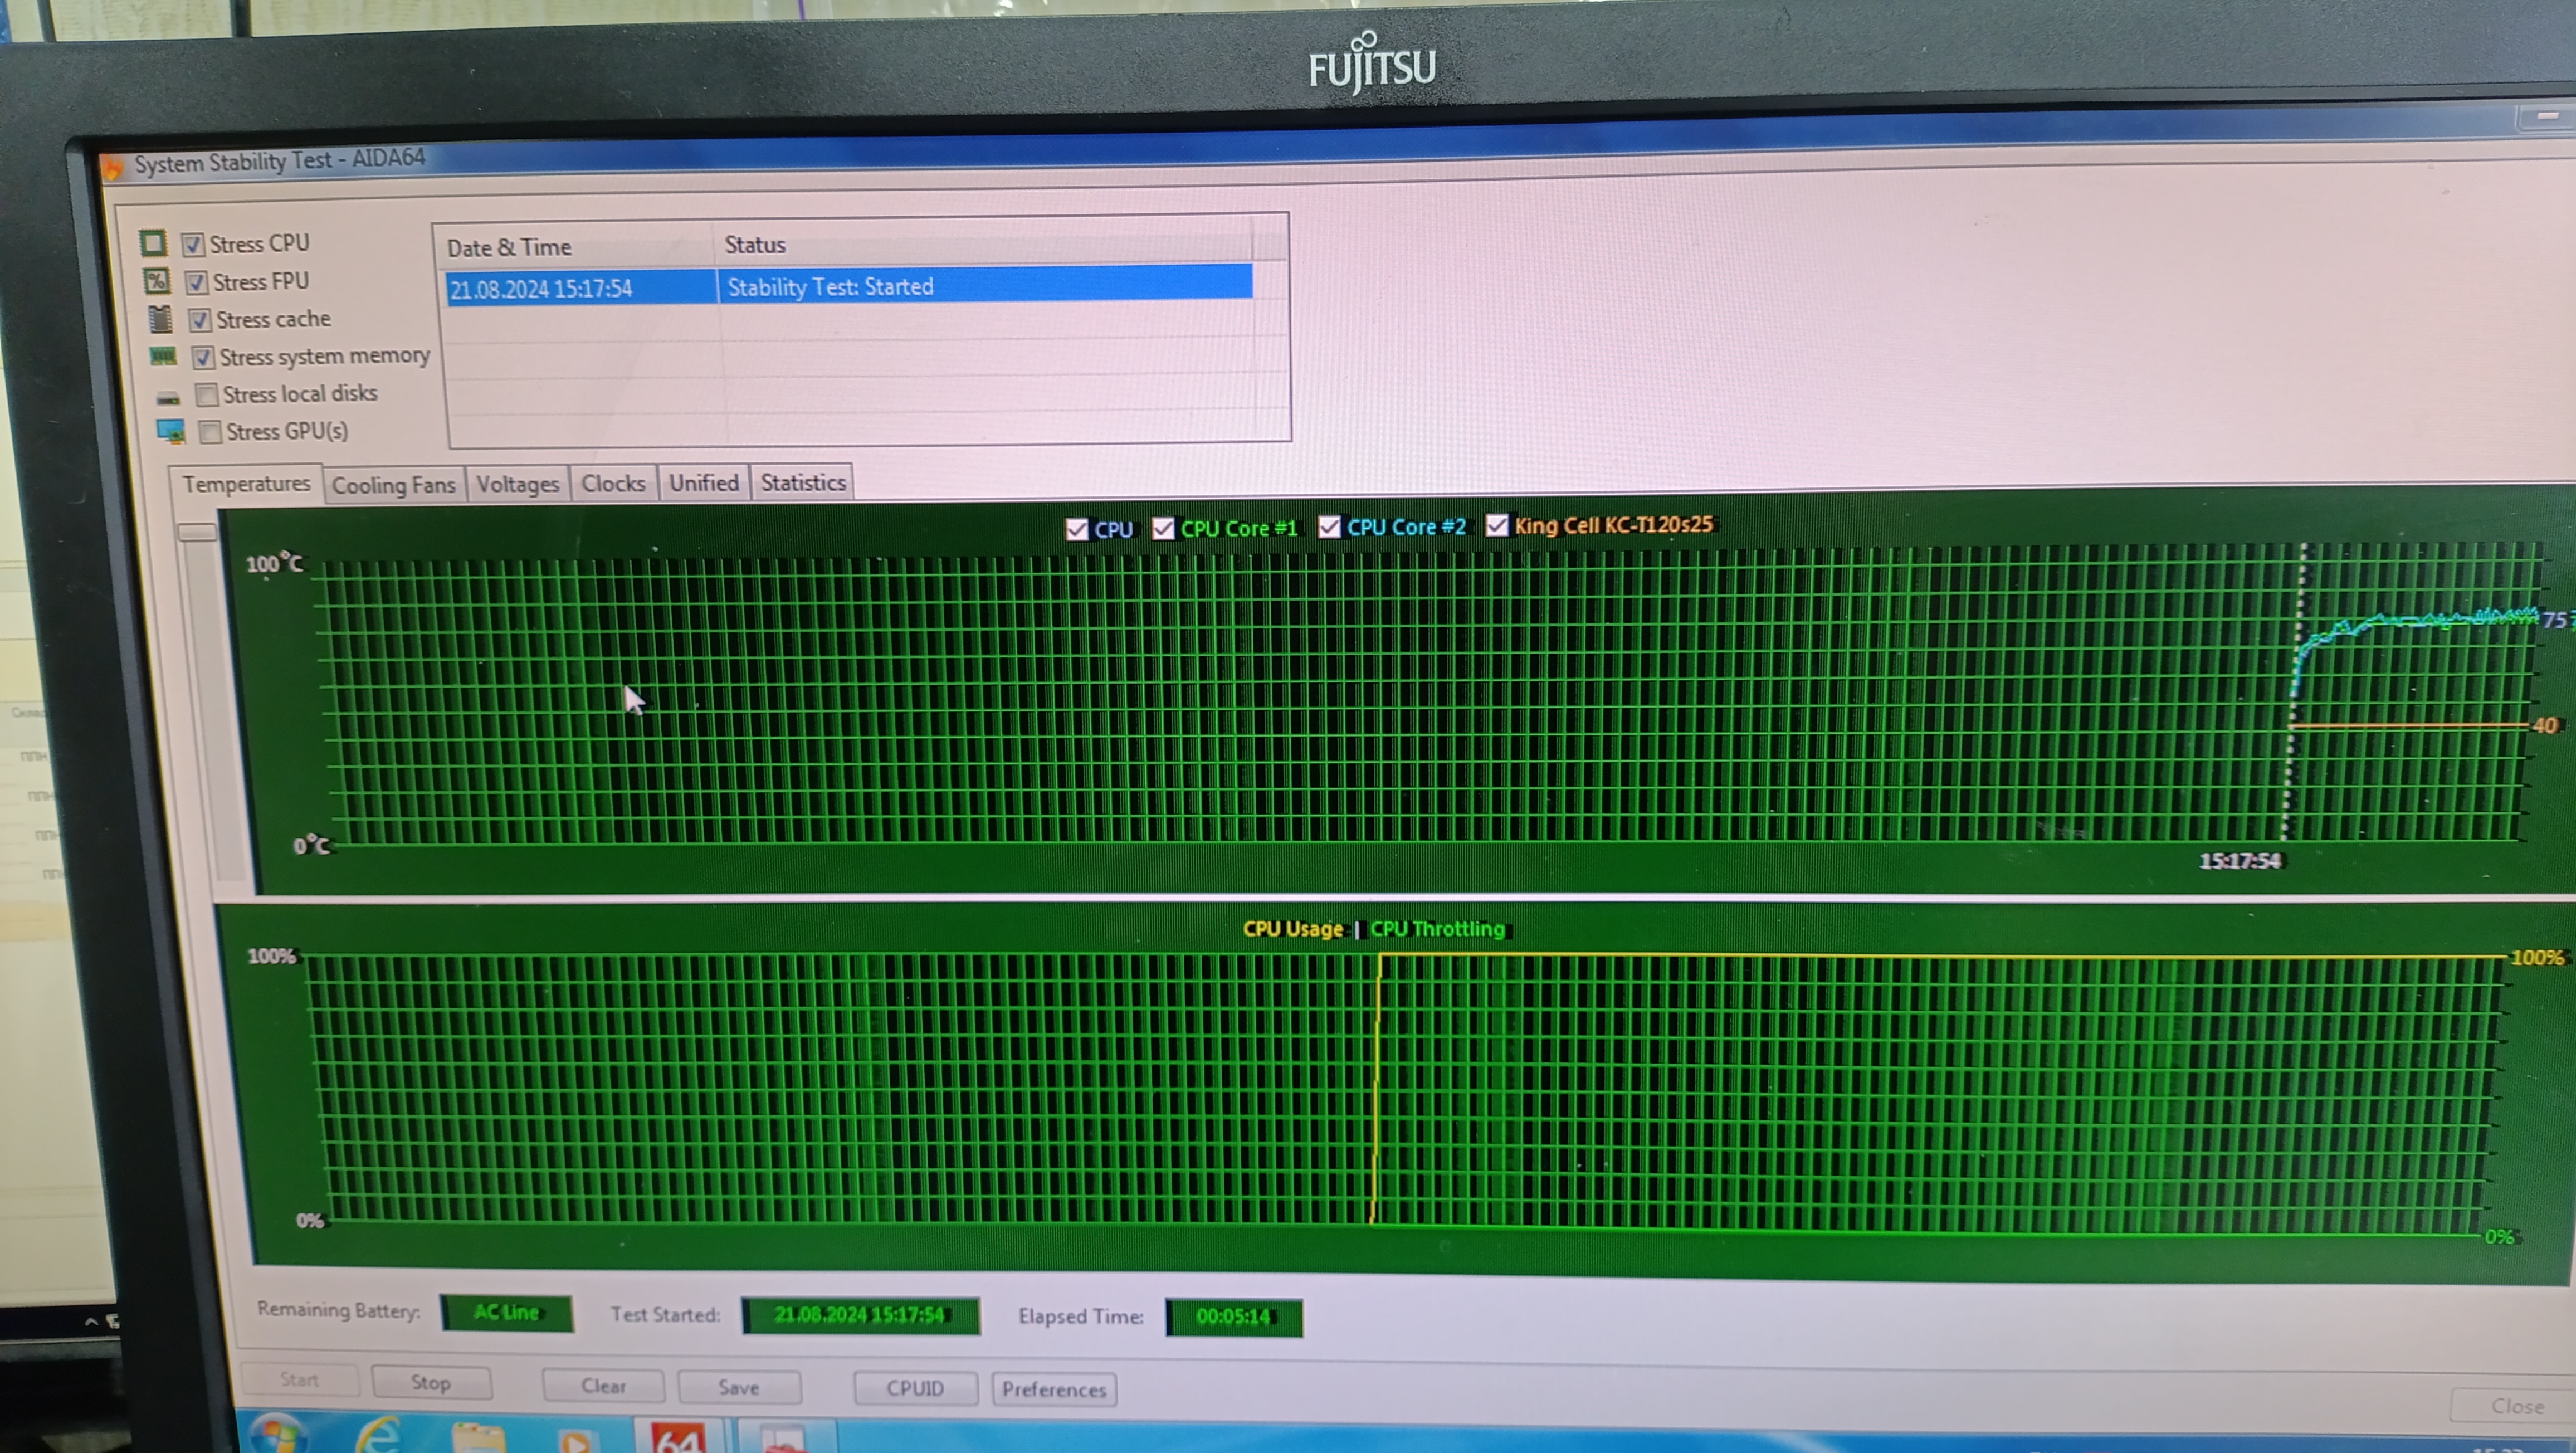2576x1453 pixels.
Task: Open the Statistics tab
Action: pyautogui.click(x=802, y=482)
